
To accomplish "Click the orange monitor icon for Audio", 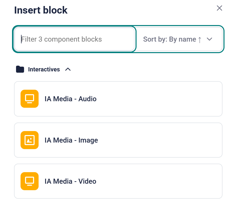I will 30,99.
